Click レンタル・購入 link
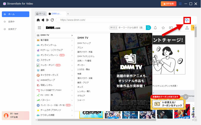The height and width of the screenshot is (125, 201). (x=84, y=91)
